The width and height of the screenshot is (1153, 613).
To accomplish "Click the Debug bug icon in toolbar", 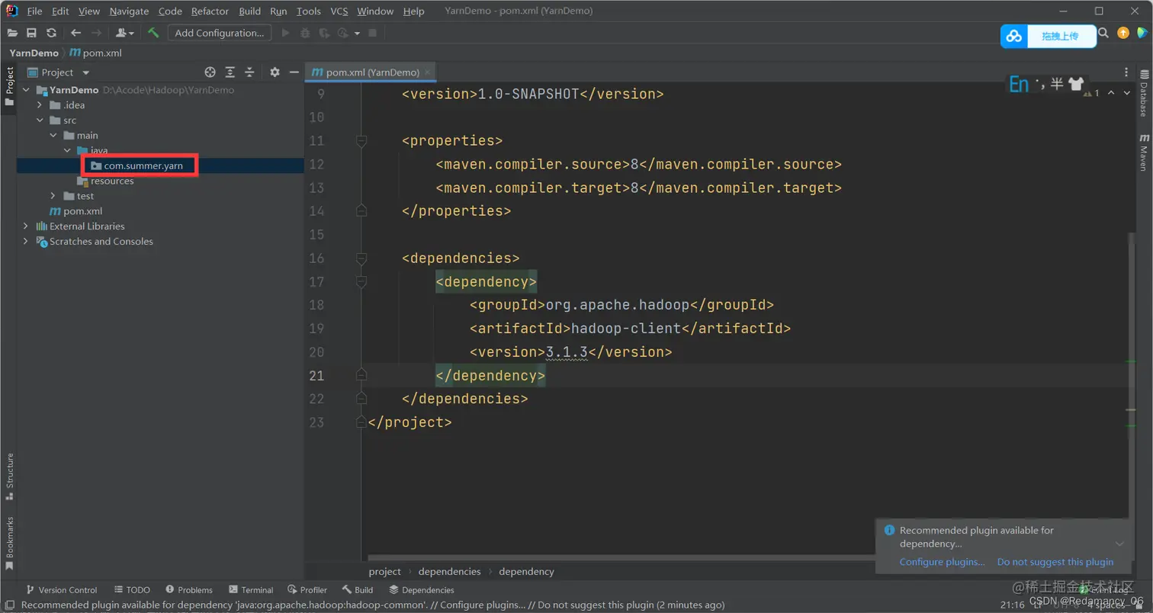I will (305, 33).
